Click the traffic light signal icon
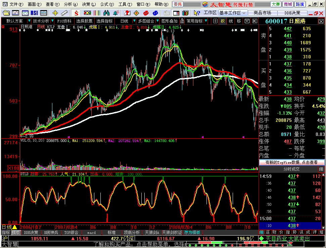 click(x=87, y=13)
